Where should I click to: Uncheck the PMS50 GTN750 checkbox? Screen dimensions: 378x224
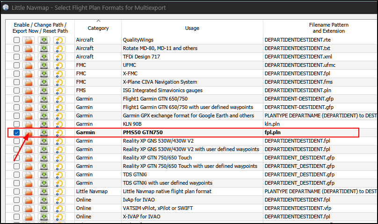tap(16, 132)
